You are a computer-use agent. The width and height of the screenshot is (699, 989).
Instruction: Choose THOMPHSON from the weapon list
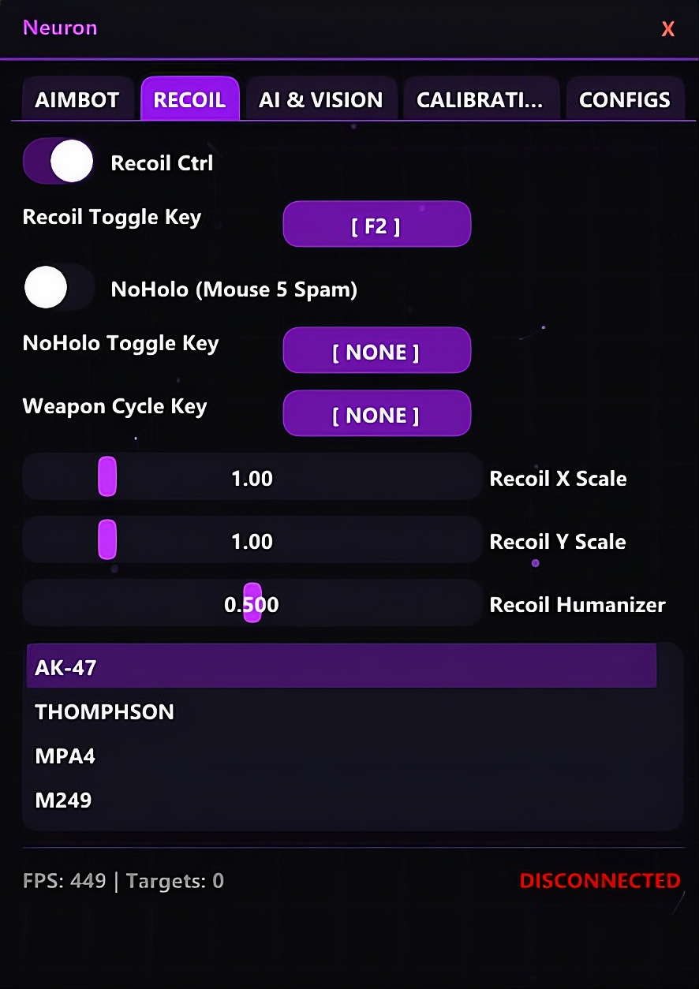105,711
